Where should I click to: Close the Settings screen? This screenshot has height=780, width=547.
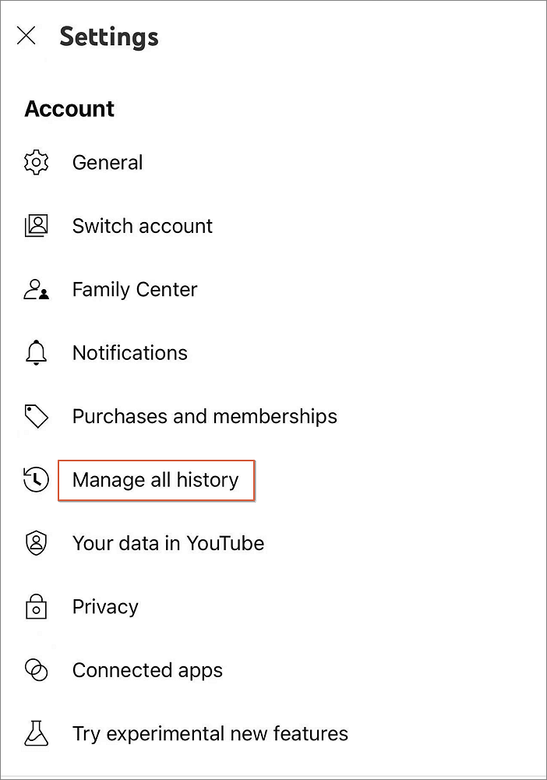click(26, 36)
